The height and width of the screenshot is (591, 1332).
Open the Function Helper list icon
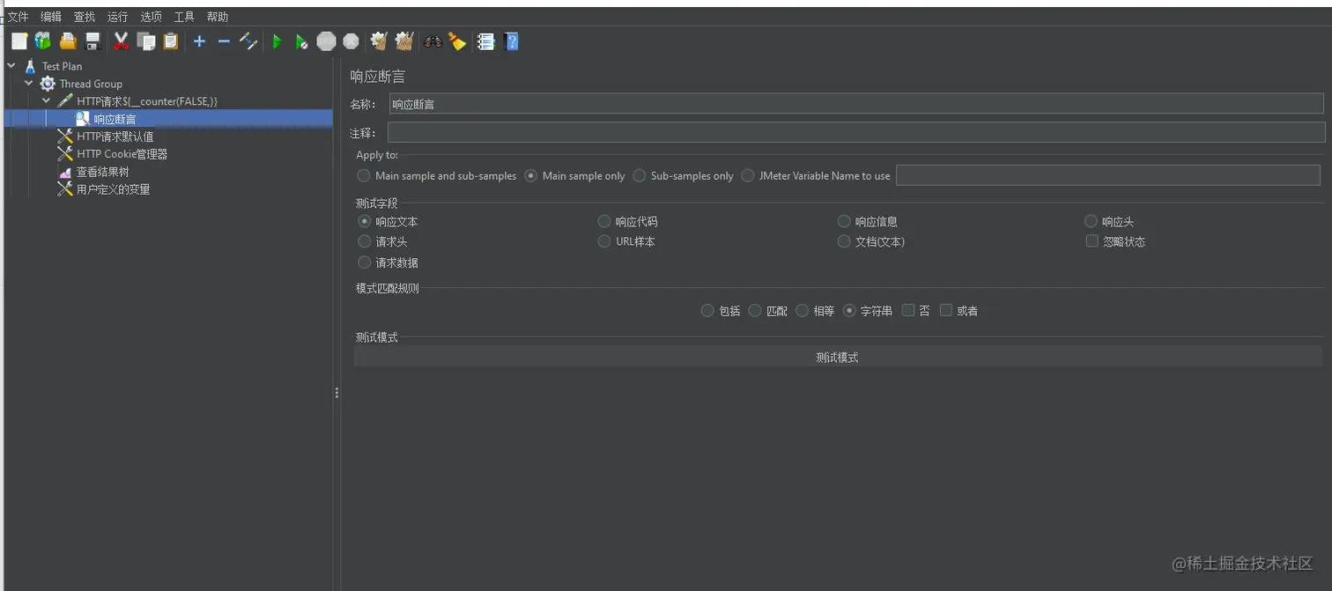(485, 41)
